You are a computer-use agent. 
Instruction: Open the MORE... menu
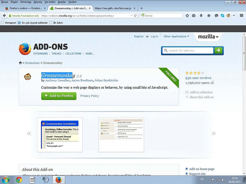click(90, 53)
